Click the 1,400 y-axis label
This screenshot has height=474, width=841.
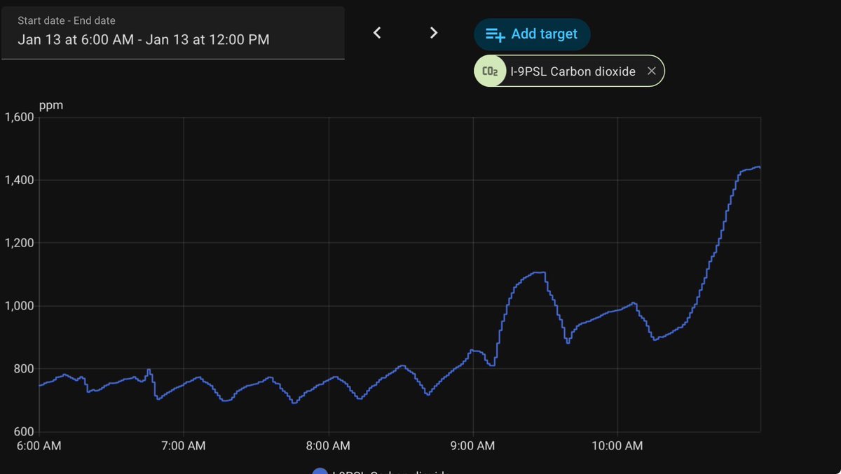19,180
